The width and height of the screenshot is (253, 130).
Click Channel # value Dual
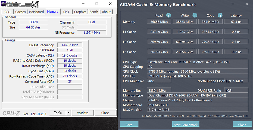[x=92, y=22]
